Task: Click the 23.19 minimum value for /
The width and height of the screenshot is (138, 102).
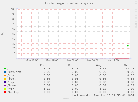Action: [74, 69]
